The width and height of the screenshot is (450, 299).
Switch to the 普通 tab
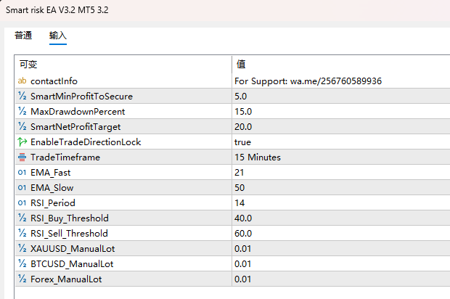23,36
